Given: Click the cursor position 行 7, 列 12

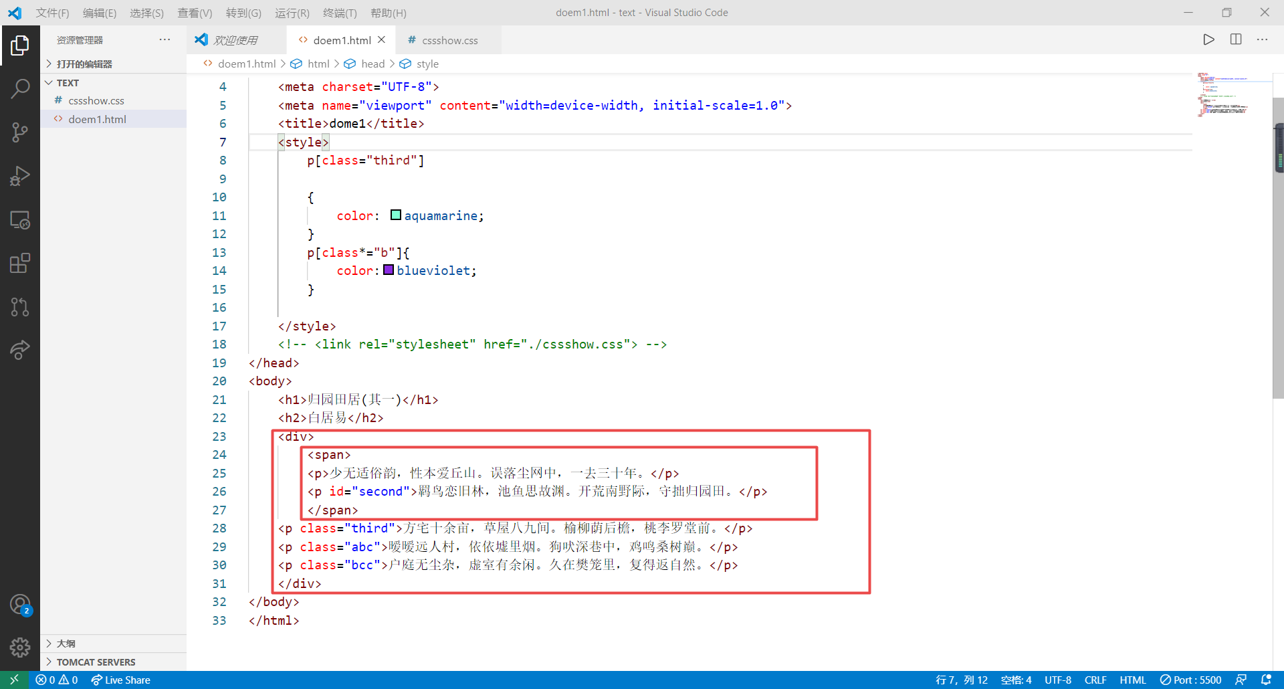Looking at the screenshot, I should click(962, 680).
